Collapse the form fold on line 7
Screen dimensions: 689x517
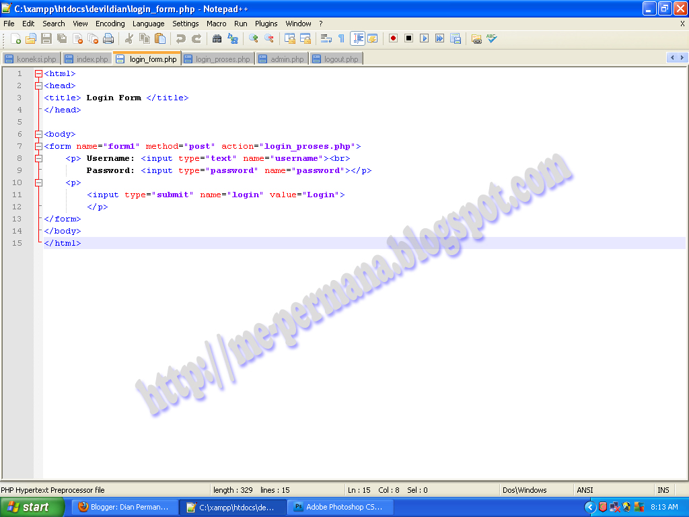pos(38,146)
